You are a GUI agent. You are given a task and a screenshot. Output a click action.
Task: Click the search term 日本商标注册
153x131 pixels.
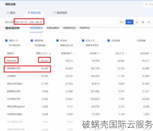(x=14, y=99)
